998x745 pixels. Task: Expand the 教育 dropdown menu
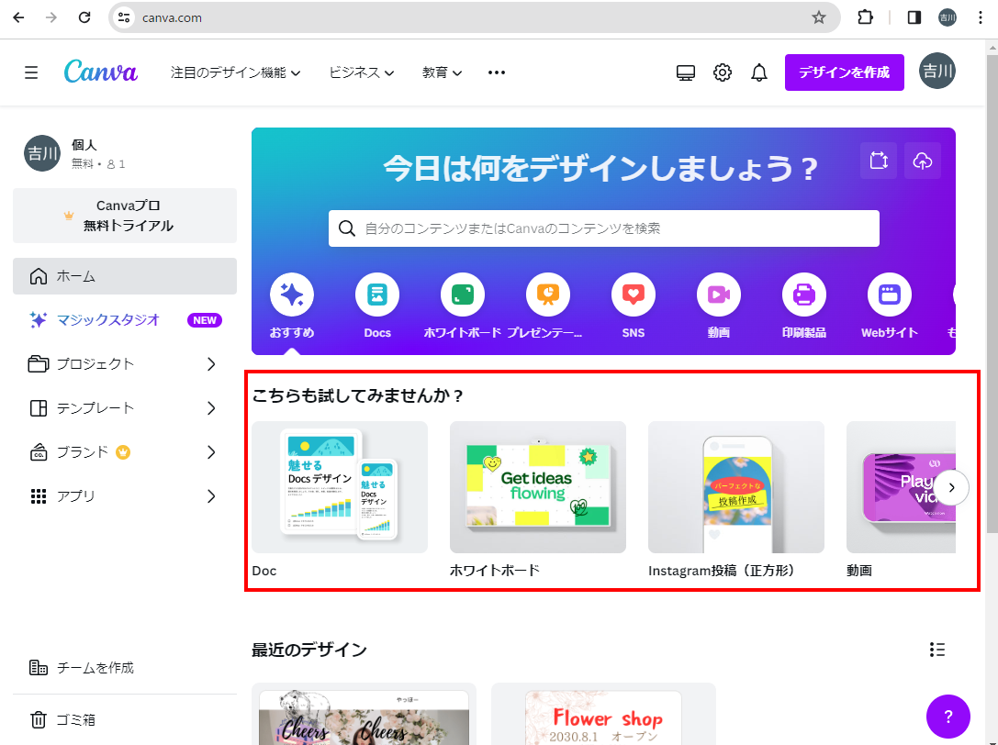[x=443, y=72]
